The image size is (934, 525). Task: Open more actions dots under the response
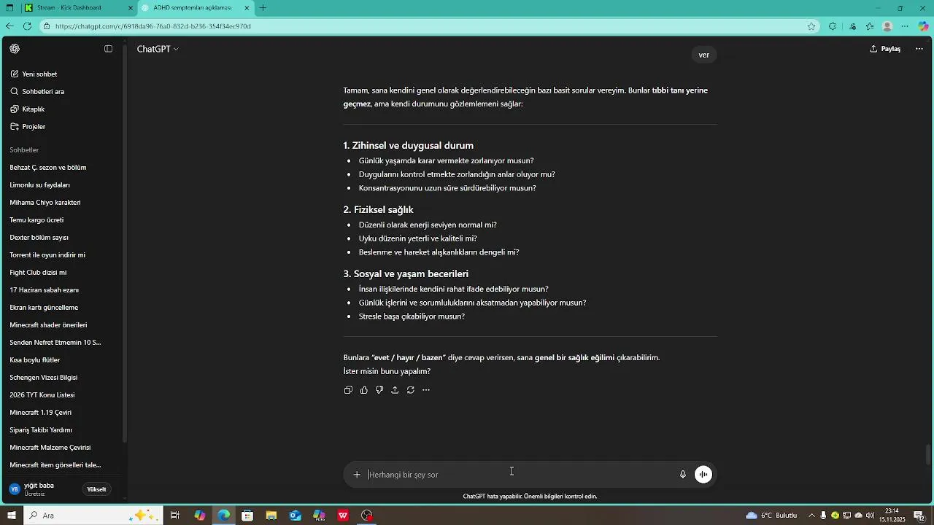coord(426,390)
